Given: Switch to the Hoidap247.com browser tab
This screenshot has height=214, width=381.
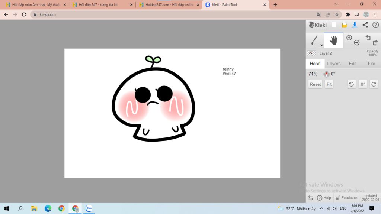Looking at the screenshot, I should pos(169,4).
